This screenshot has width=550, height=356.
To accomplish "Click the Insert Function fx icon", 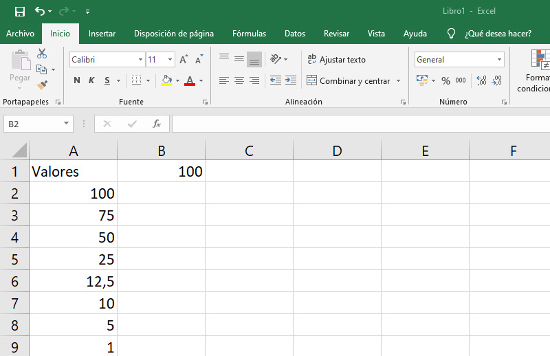I will 157,124.
